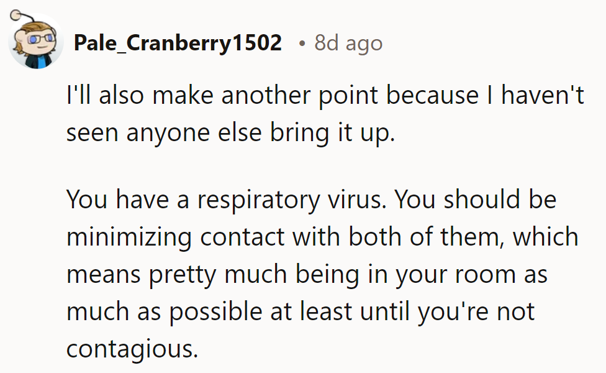The width and height of the screenshot is (606, 373).
Task: Open the Pale_Cranberry1502 user profile link
Action: point(178,43)
